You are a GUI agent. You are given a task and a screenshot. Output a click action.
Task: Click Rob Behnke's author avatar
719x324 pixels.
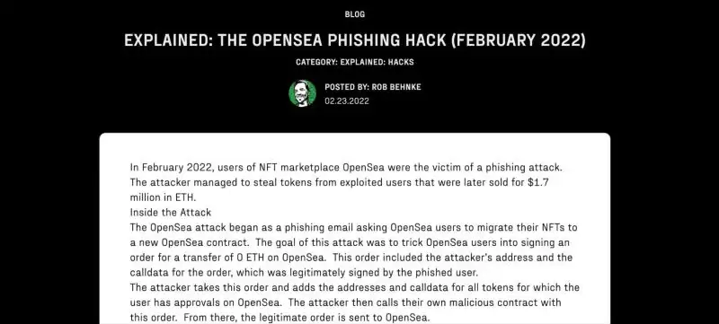click(302, 93)
